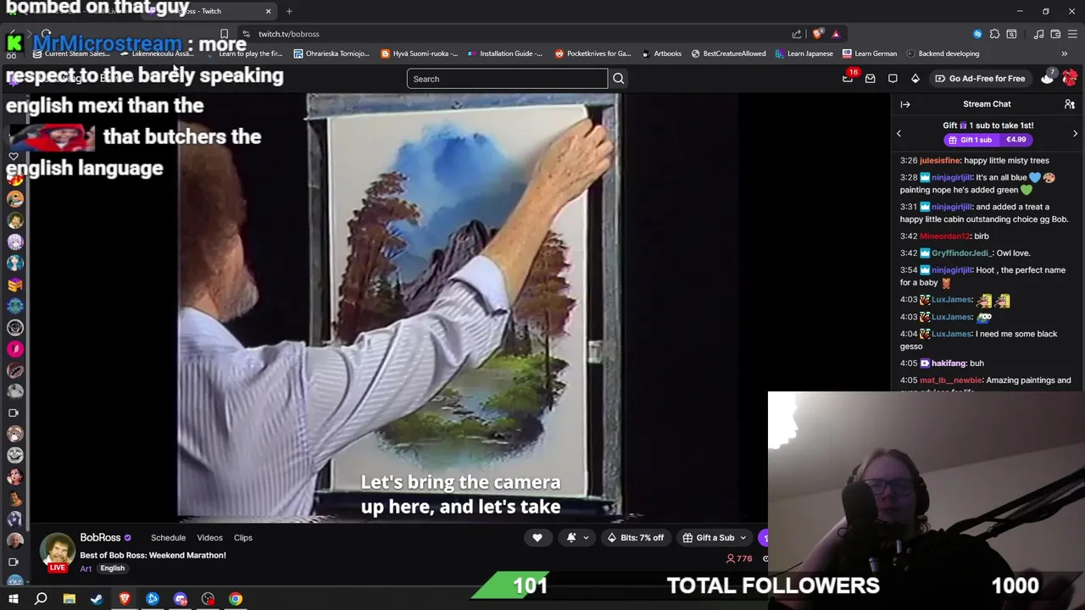Open the Videos tab of BobRoss channel
1085x610 pixels.
209,538
